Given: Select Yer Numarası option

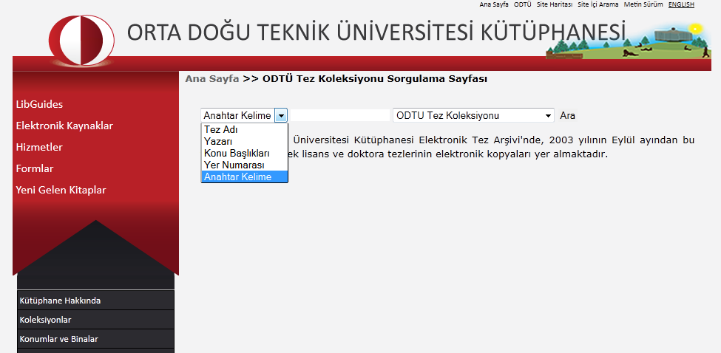Looking at the screenshot, I should (244, 165).
